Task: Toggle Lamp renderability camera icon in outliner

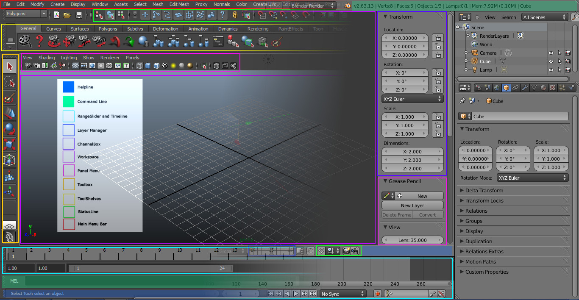Action: pos(568,70)
